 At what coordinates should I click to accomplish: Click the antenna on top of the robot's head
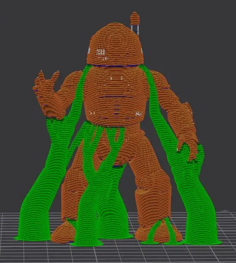pyautogui.click(x=135, y=23)
